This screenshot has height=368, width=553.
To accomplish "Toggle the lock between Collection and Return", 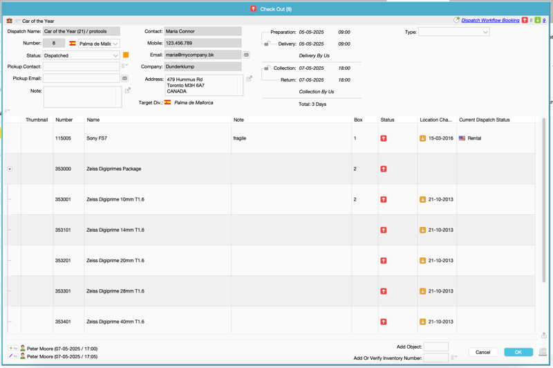I will point(267,68).
